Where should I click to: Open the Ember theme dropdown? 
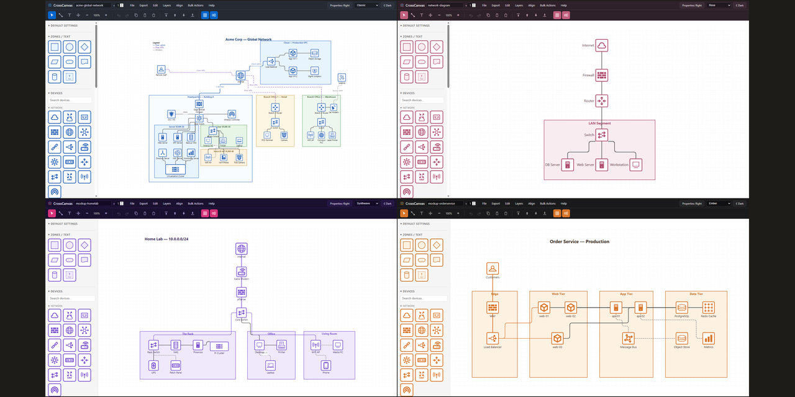click(x=719, y=203)
